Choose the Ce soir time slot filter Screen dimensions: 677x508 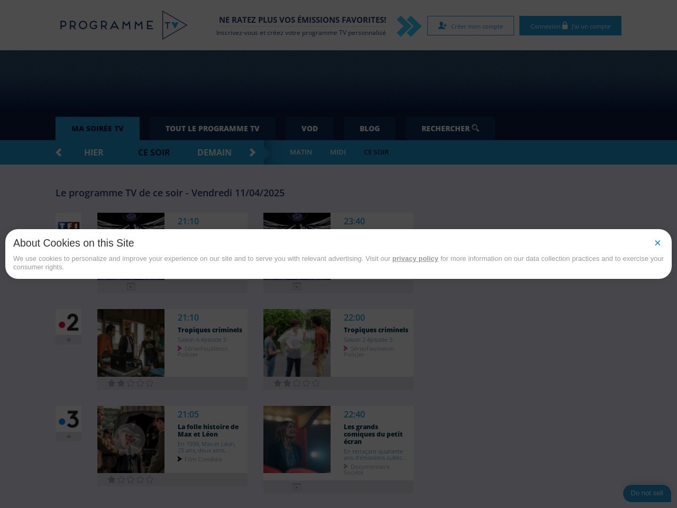pyautogui.click(x=376, y=152)
